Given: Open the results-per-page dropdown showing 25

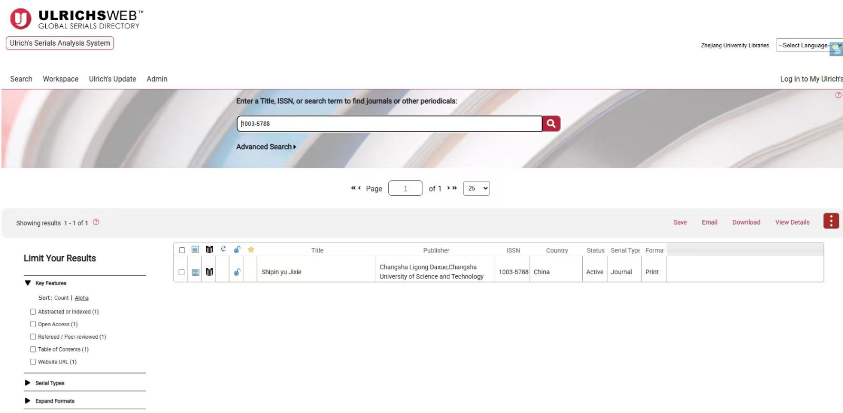Looking at the screenshot, I should [476, 188].
